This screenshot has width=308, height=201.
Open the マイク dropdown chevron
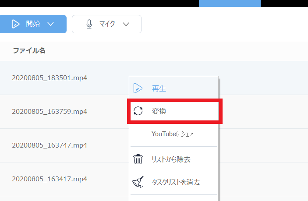click(126, 24)
